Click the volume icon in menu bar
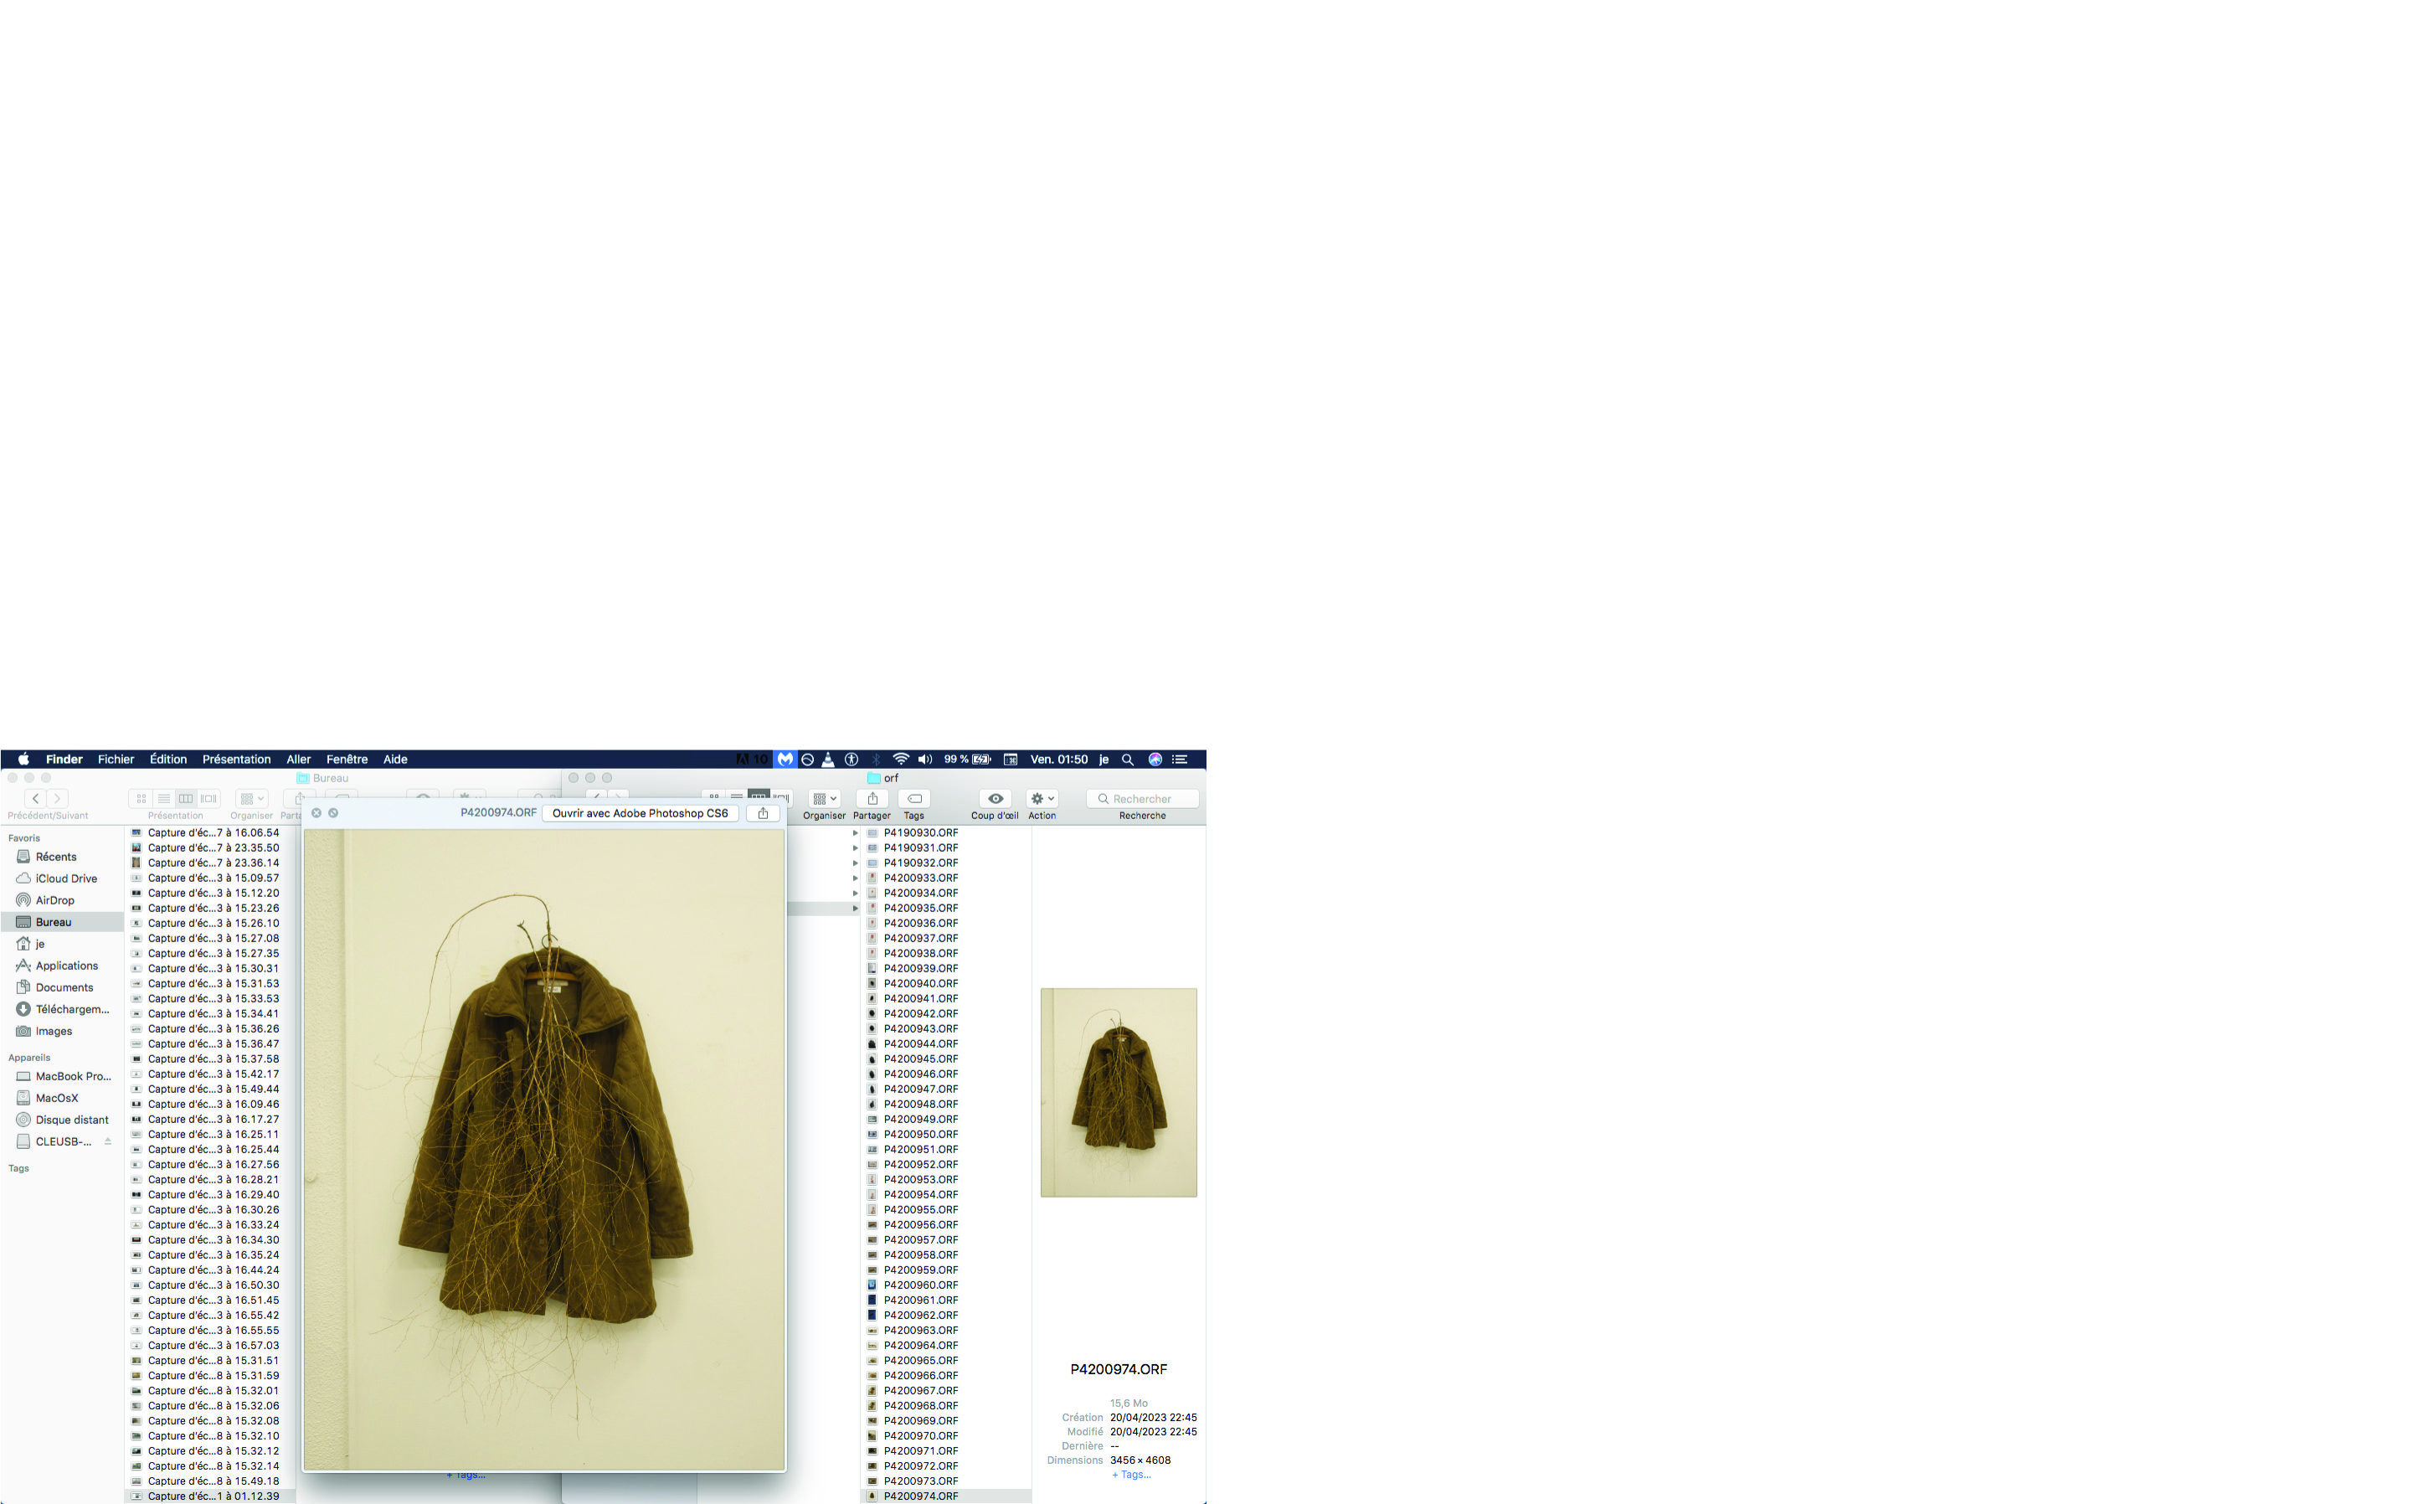 pos(924,760)
